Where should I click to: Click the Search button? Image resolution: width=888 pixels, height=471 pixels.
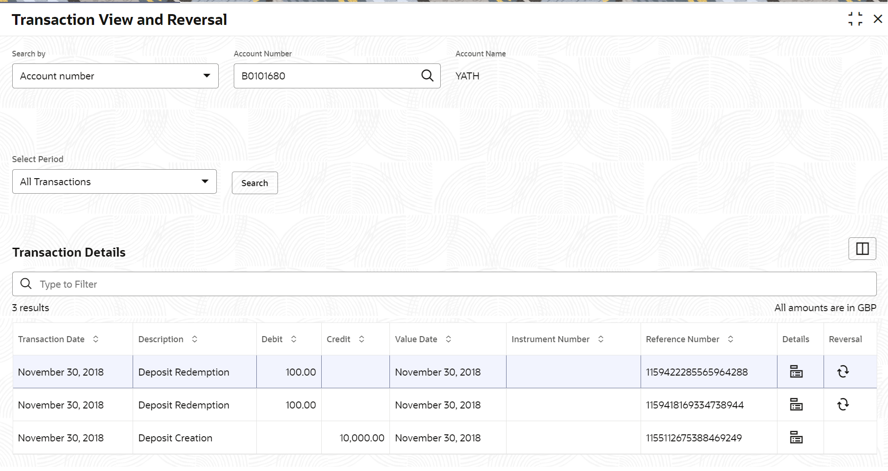[254, 183]
